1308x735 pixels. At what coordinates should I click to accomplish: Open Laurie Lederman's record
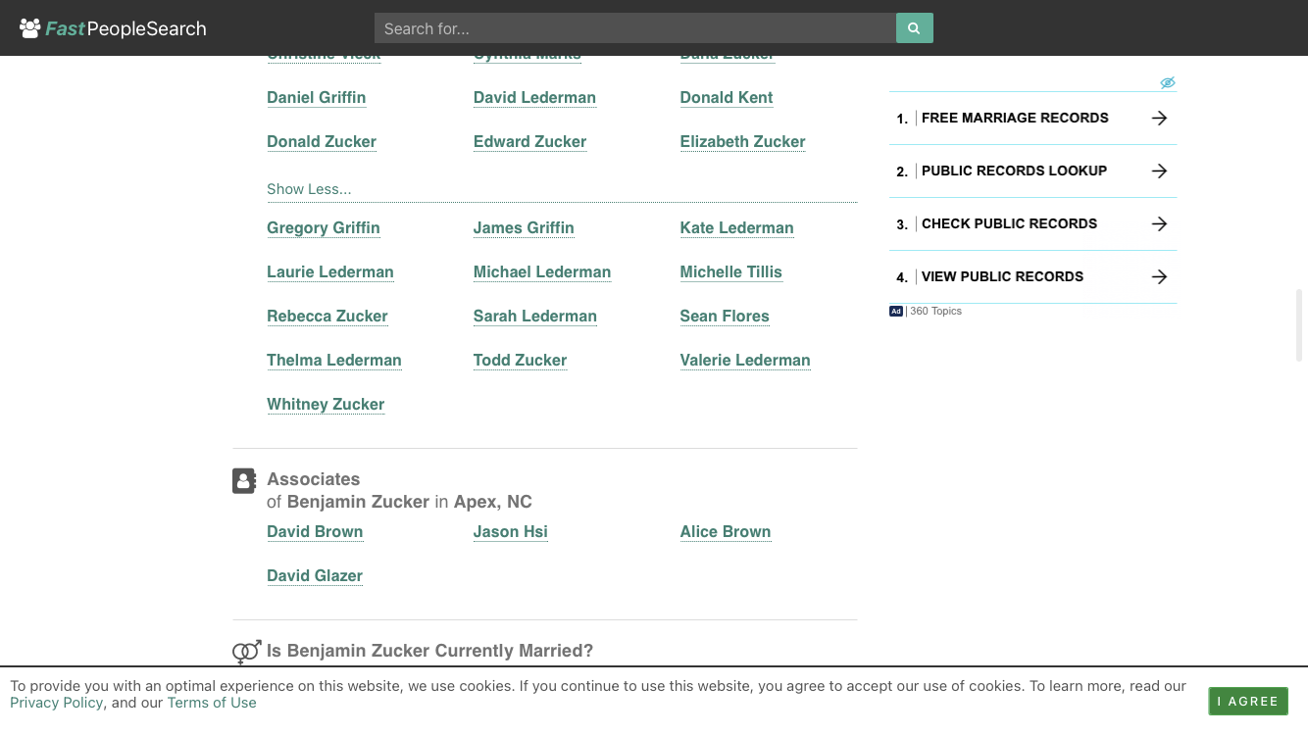click(329, 271)
